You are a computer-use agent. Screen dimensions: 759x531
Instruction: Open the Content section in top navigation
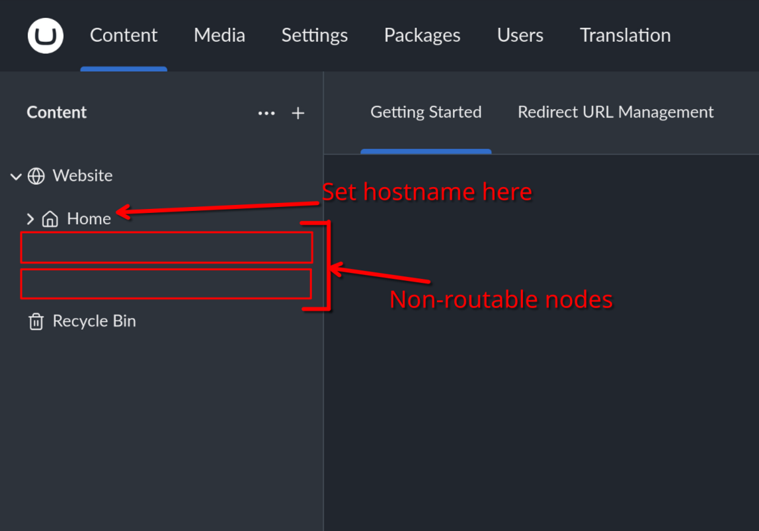pyautogui.click(x=124, y=35)
